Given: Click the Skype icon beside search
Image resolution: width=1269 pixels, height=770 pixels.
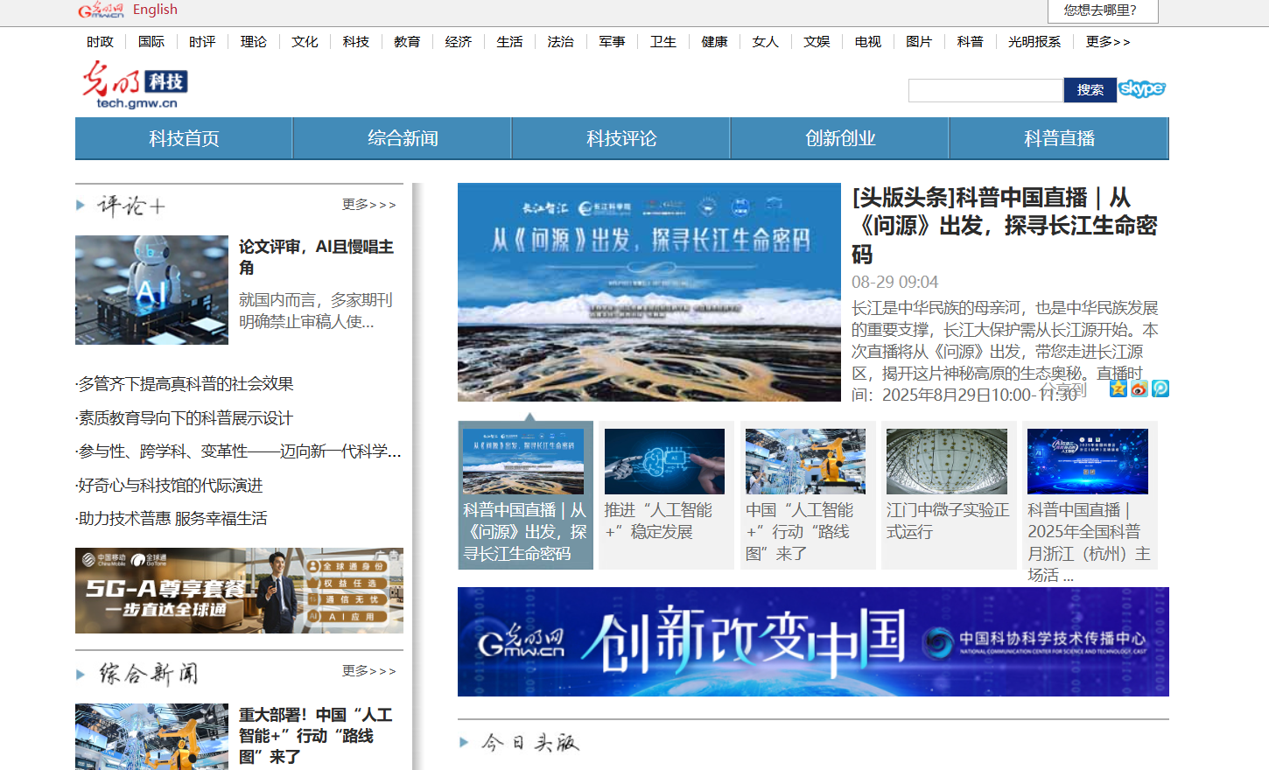Looking at the screenshot, I should tap(1142, 89).
